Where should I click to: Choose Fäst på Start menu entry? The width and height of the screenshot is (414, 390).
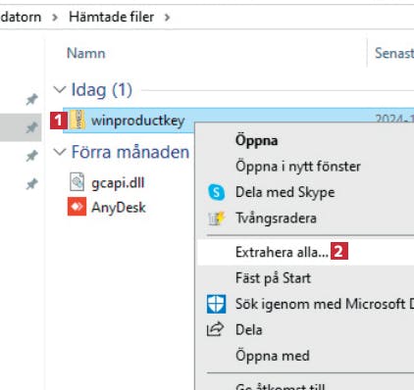(x=273, y=278)
